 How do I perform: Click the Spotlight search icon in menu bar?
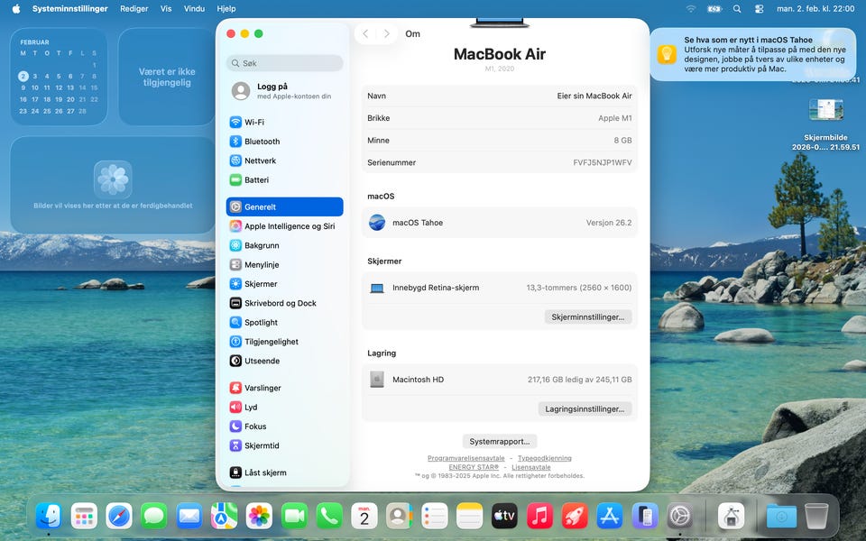click(737, 8)
